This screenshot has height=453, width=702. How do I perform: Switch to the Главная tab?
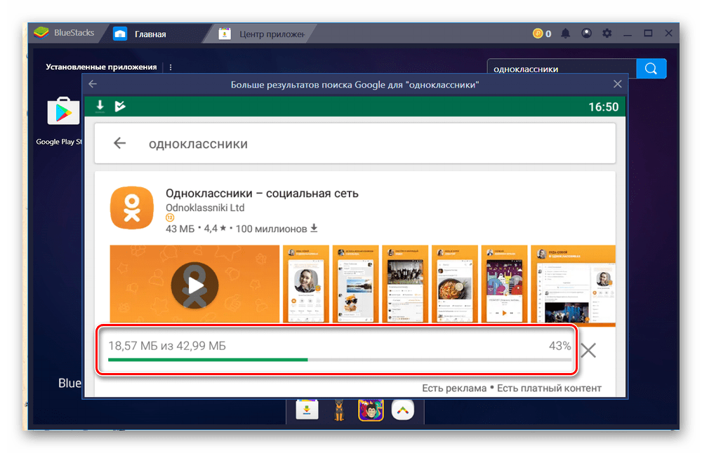coord(150,34)
